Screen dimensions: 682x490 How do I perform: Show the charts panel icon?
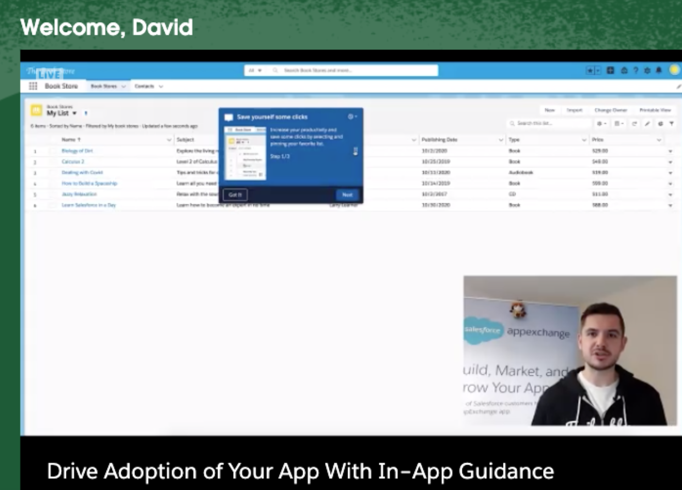(x=661, y=124)
